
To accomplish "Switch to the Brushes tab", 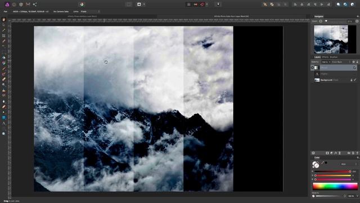I will tap(334, 57).
